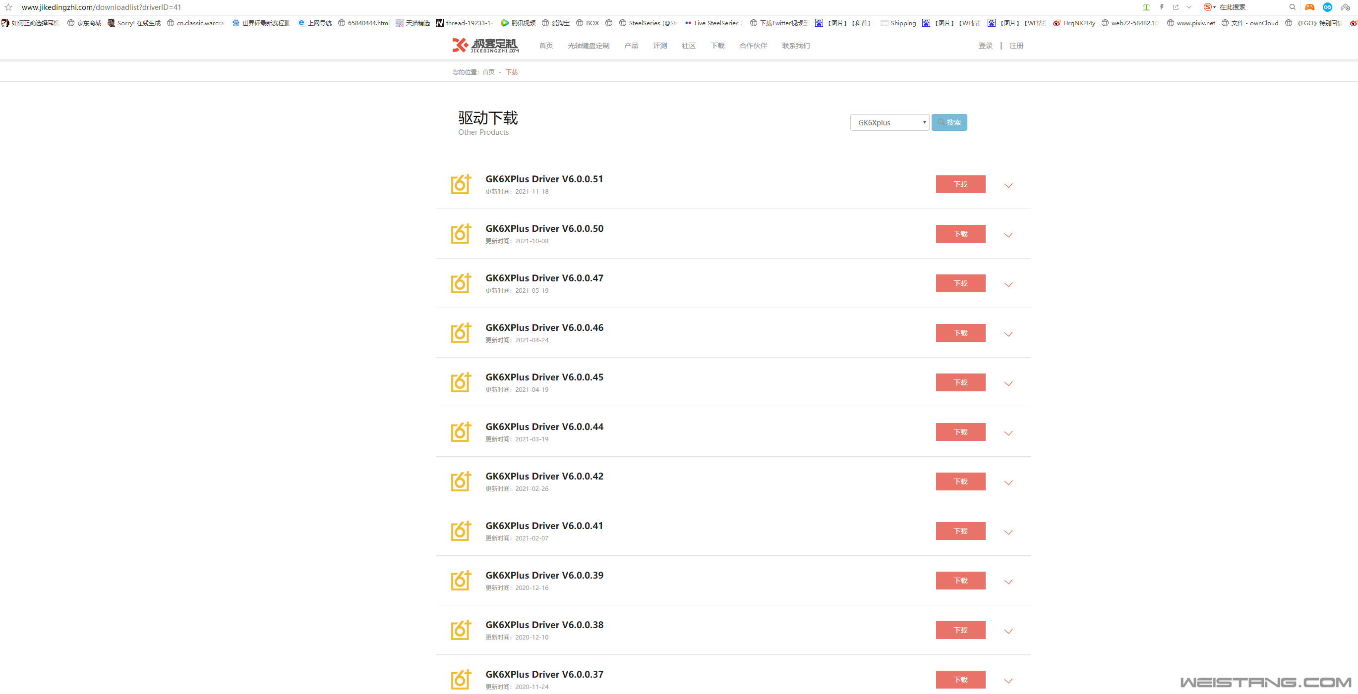Click the lightning speed mode icon
Image resolution: width=1358 pixels, height=694 pixels.
[x=1161, y=7]
